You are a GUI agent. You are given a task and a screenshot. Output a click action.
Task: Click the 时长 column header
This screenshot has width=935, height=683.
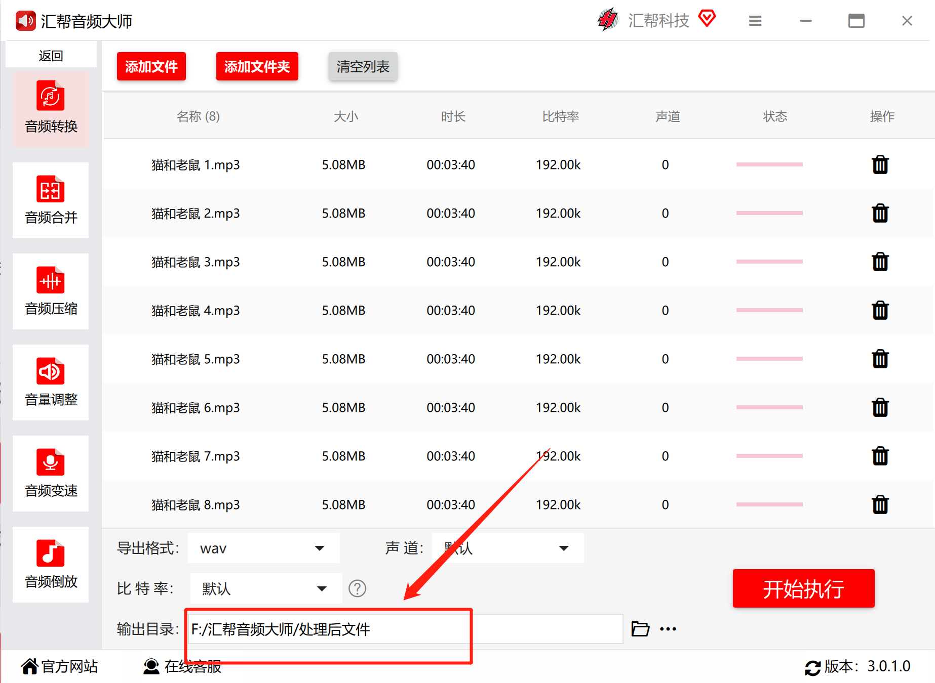pos(453,116)
